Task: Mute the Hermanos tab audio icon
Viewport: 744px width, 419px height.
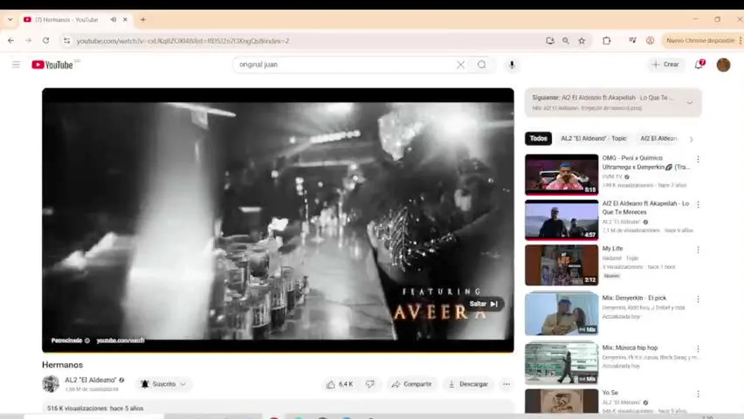Action: [113, 19]
